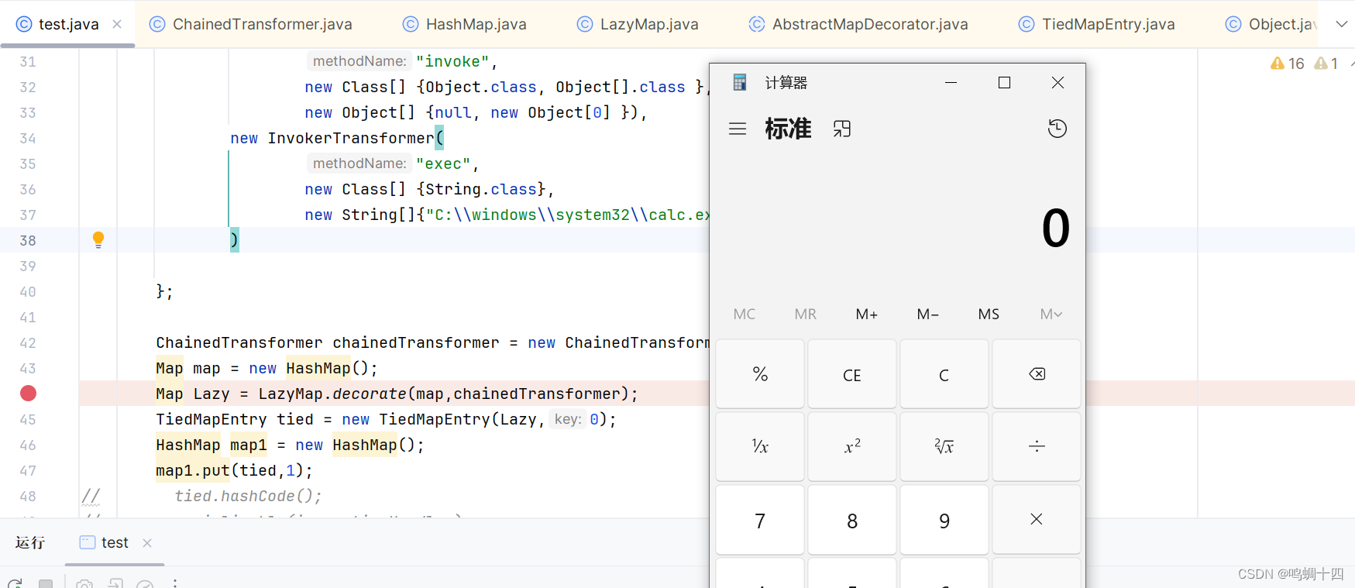Click the 运行 Run panel label

click(x=30, y=542)
